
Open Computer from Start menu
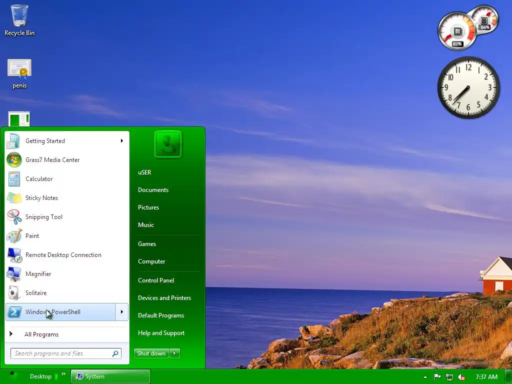coord(151,261)
